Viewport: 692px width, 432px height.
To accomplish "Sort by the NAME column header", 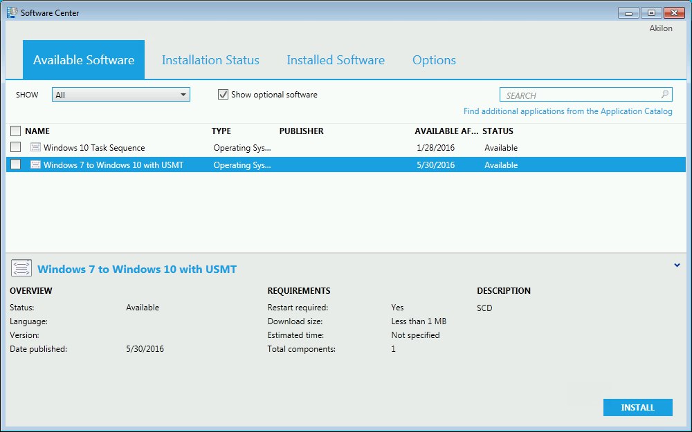I will [37, 131].
